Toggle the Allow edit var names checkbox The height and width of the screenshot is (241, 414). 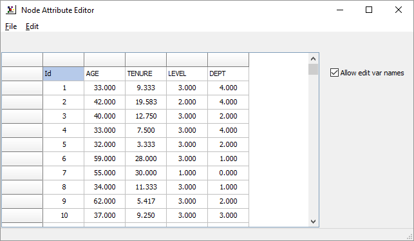(x=334, y=73)
